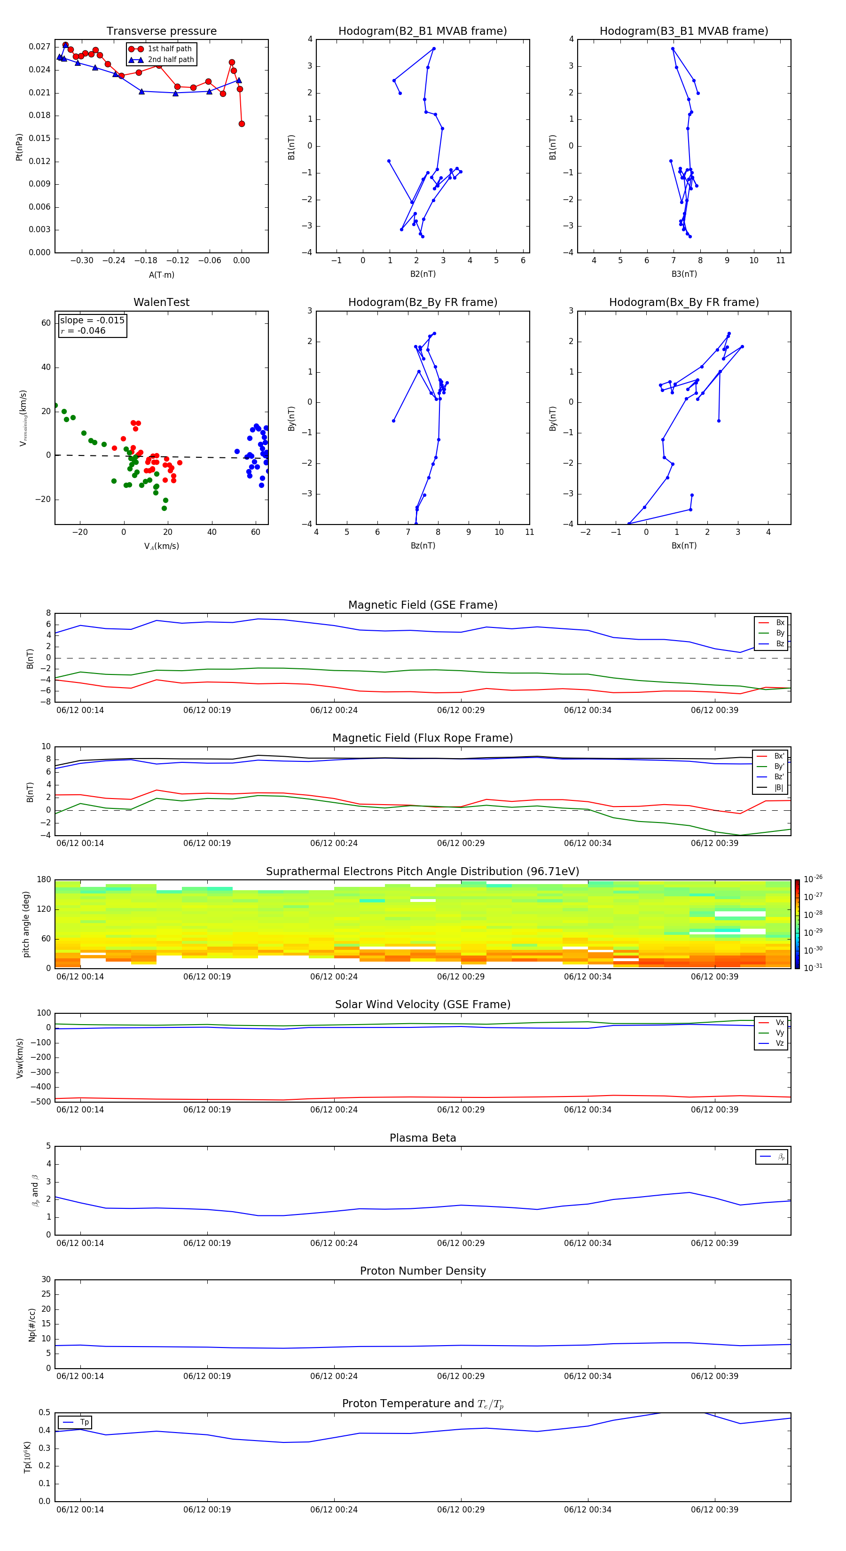This screenshot has height=1551, width=846.
Task: Click the 'pitch angle (deg)' y-axis label
Action: pyautogui.click(x=26, y=924)
